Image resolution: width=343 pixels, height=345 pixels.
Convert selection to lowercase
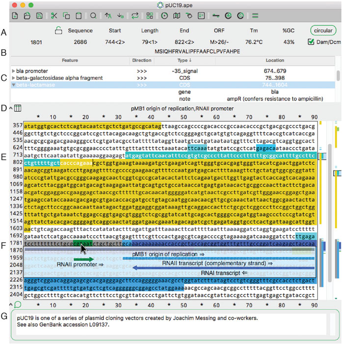[x=120, y=16]
